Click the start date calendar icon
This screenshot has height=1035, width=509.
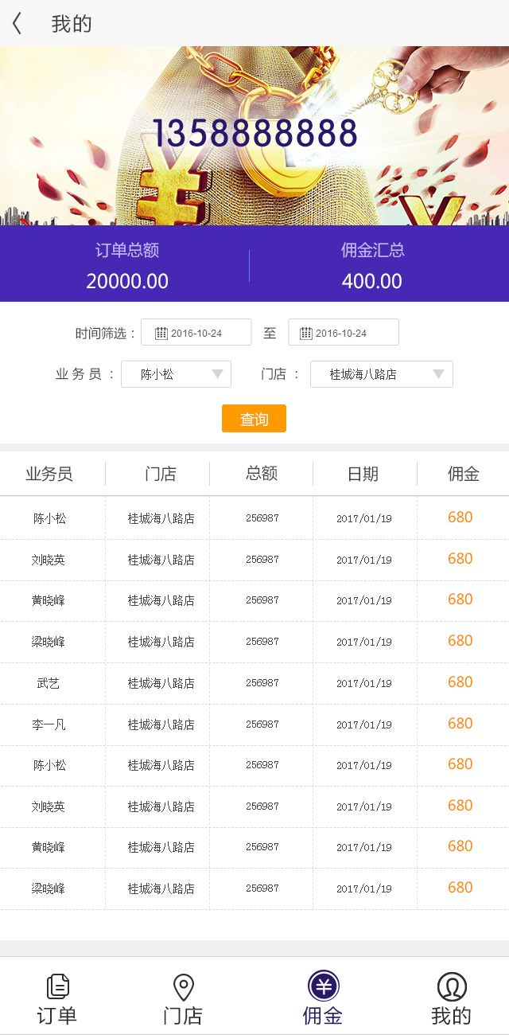coord(161,333)
